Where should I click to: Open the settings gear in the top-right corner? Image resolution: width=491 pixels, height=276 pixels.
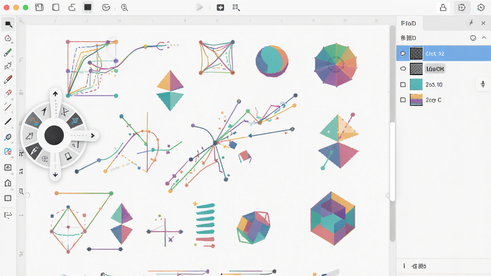pyautogui.click(x=481, y=8)
